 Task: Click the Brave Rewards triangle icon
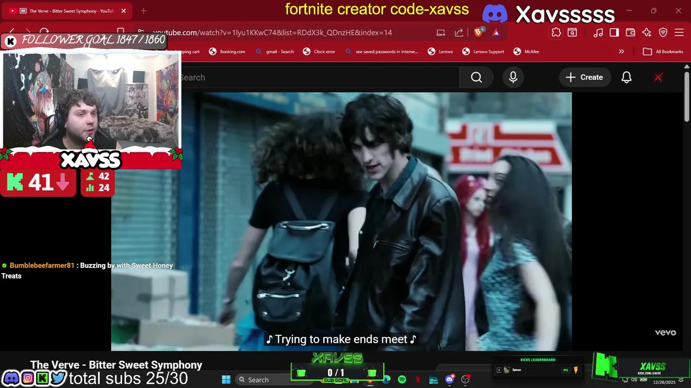point(496,32)
